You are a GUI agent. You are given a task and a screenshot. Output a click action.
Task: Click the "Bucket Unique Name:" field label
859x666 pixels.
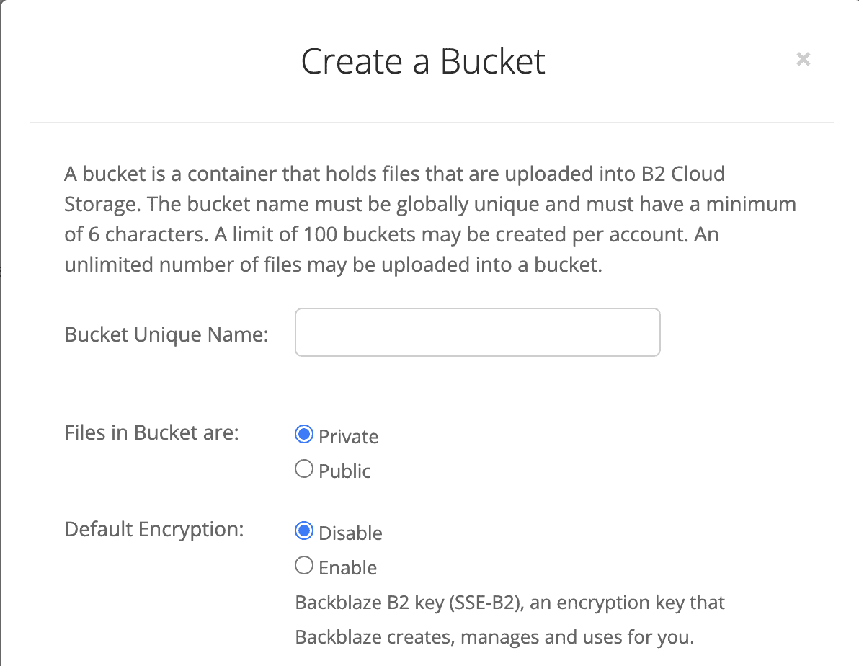click(x=166, y=334)
